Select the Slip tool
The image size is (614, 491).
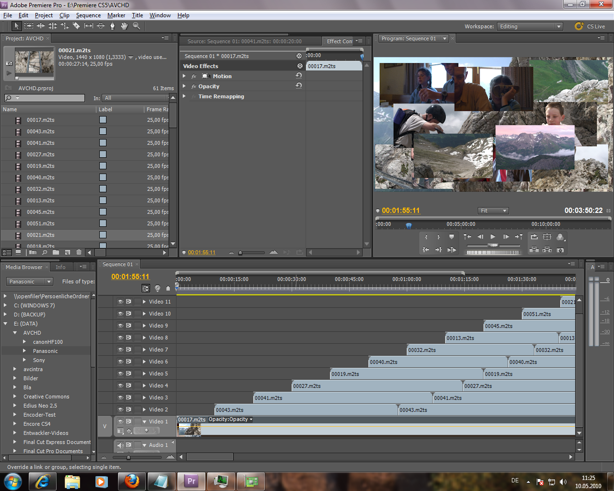click(89, 26)
